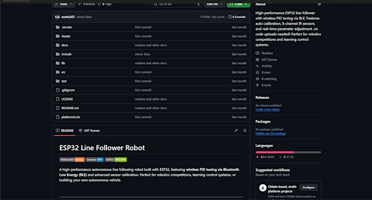Open the .vscode folder
The width and height of the screenshot is (372, 200).
click(x=66, y=27)
